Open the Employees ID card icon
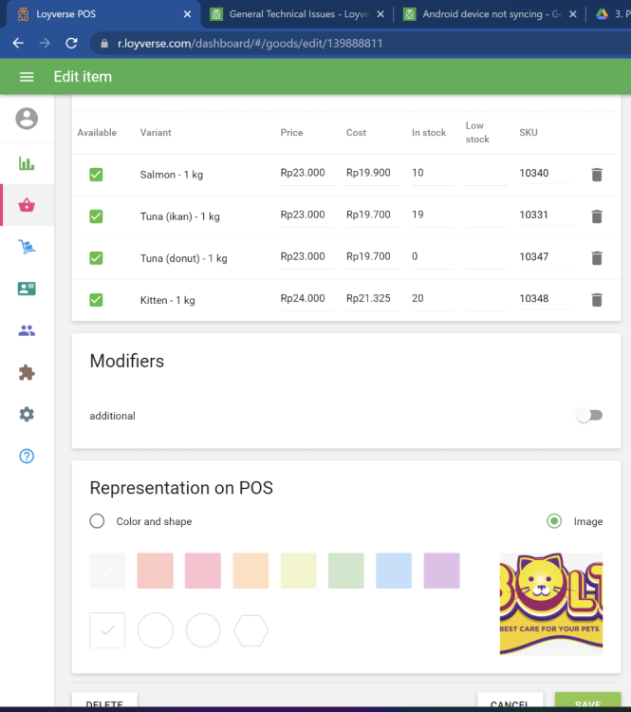631x712 pixels. tap(27, 289)
